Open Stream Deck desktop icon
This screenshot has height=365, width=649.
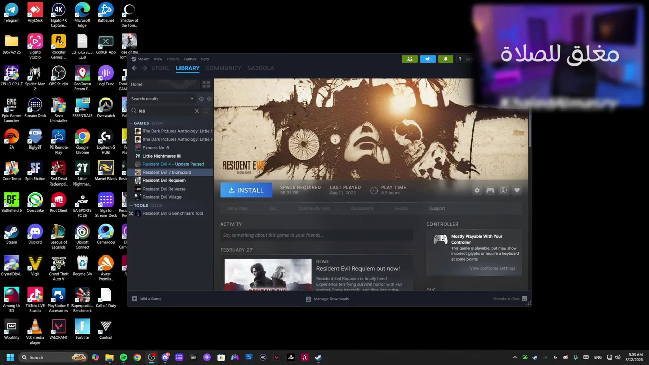click(x=35, y=108)
